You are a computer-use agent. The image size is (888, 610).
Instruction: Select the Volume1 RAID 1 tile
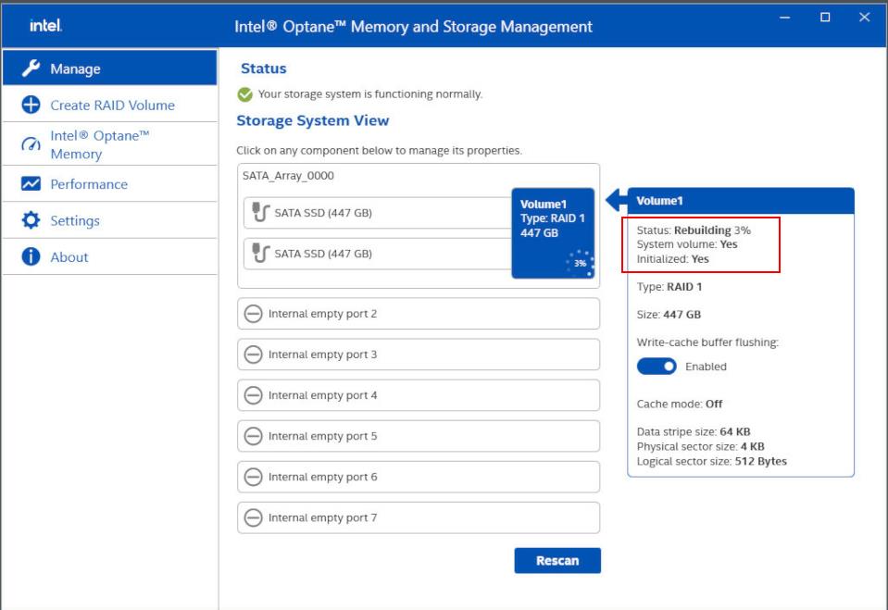[x=552, y=218]
